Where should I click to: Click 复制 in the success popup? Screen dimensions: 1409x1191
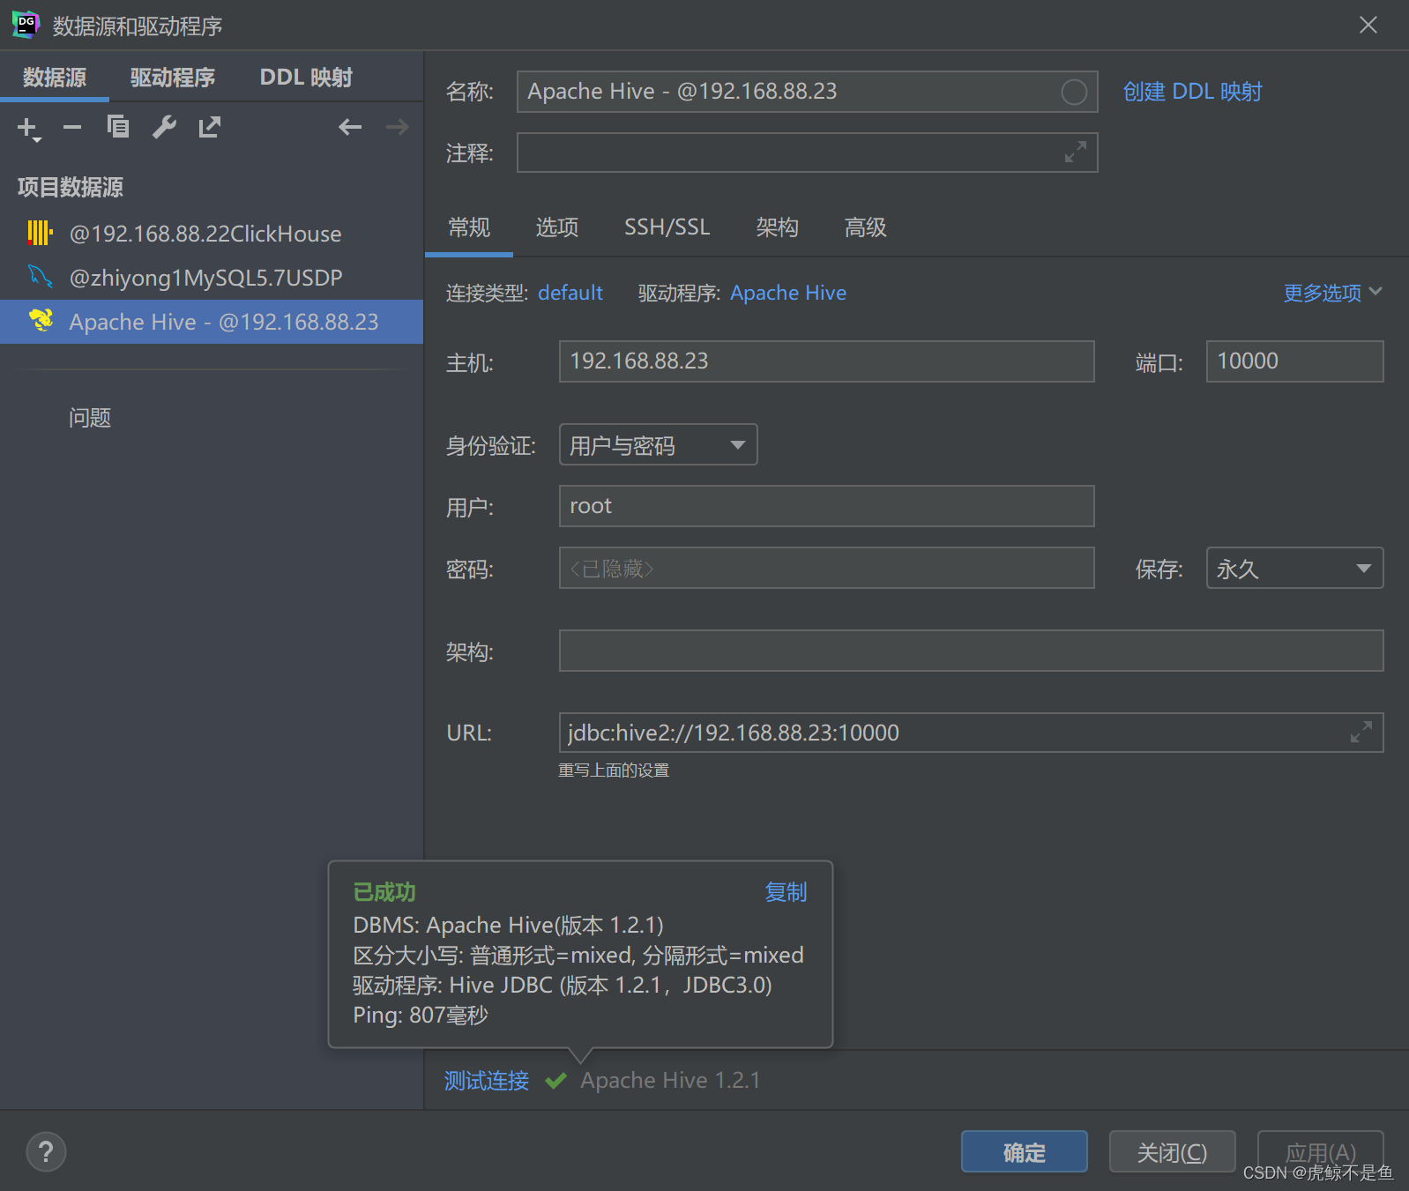pyautogui.click(x=786, y=892)
